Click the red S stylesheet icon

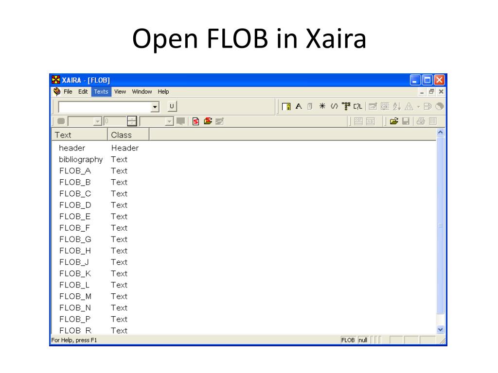point(196,121)
